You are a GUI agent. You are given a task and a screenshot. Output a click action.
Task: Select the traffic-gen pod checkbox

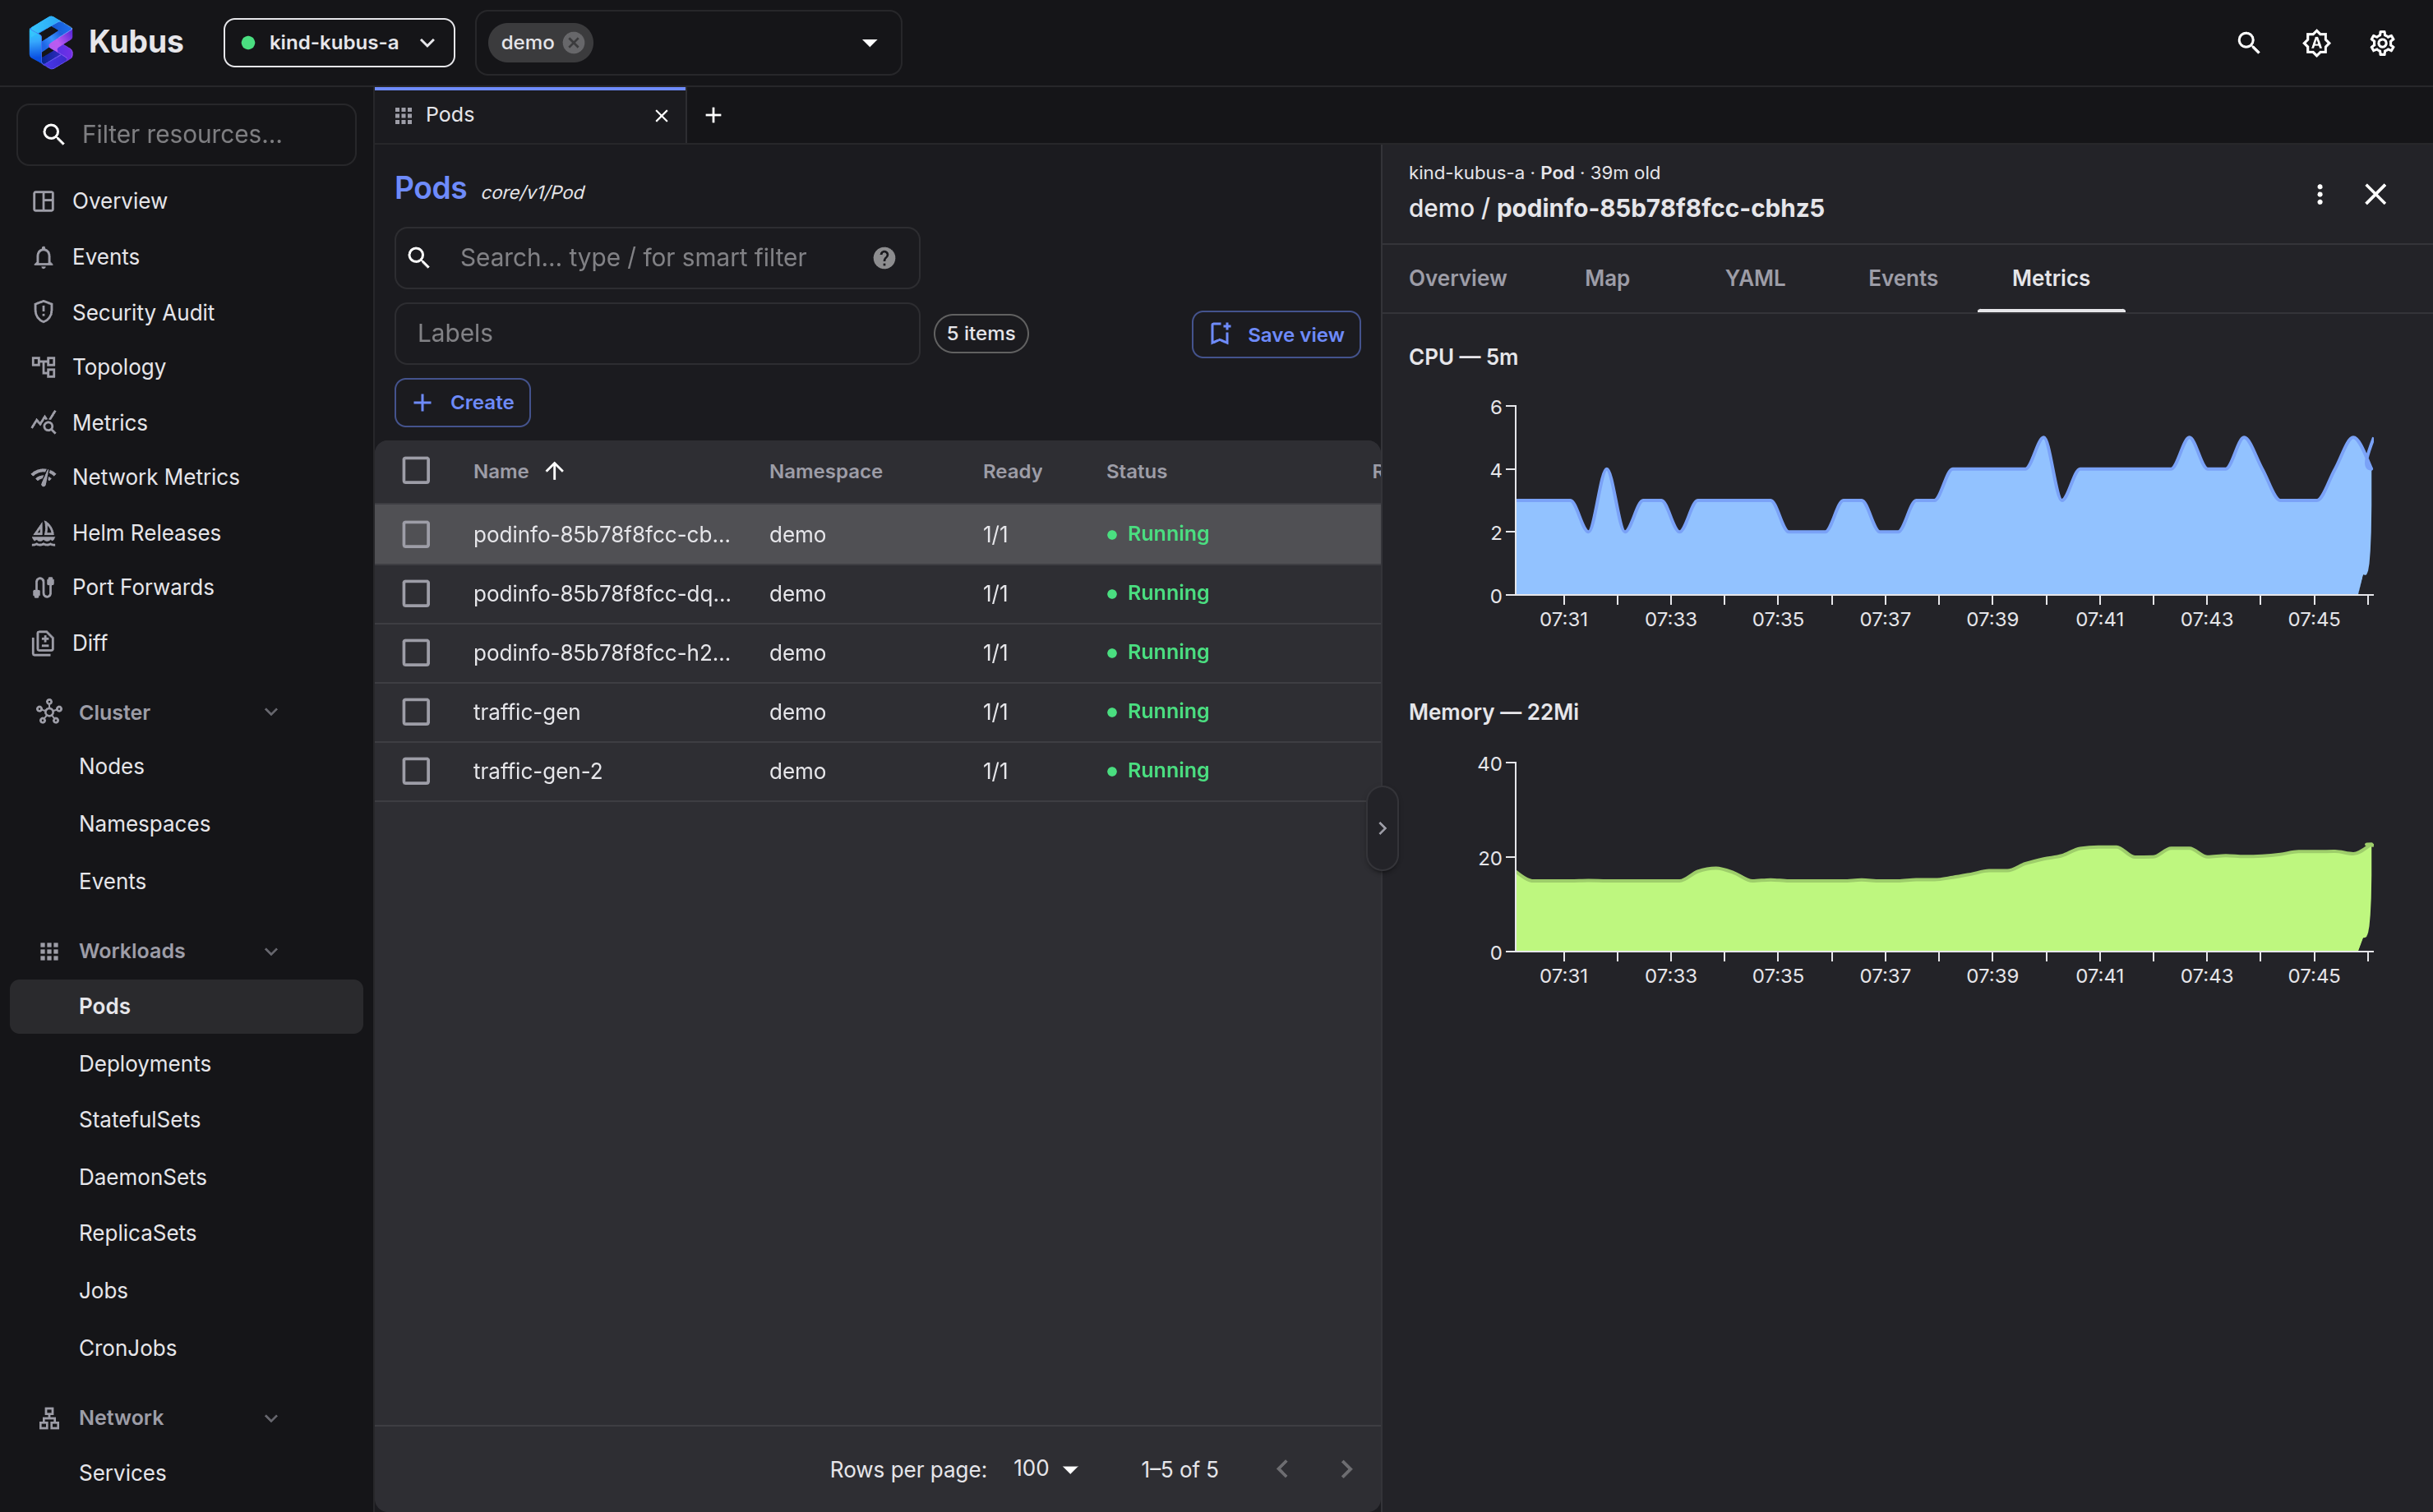tap(416, 712)
